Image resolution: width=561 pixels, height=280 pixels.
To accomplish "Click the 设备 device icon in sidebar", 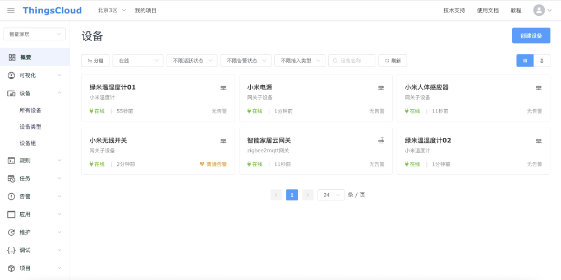I will [x=11, y=93].
